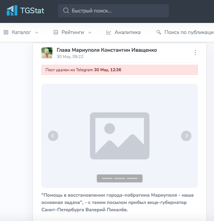
Task: Select the first carousel indicator dash
Action: click(x=107, y=178)
